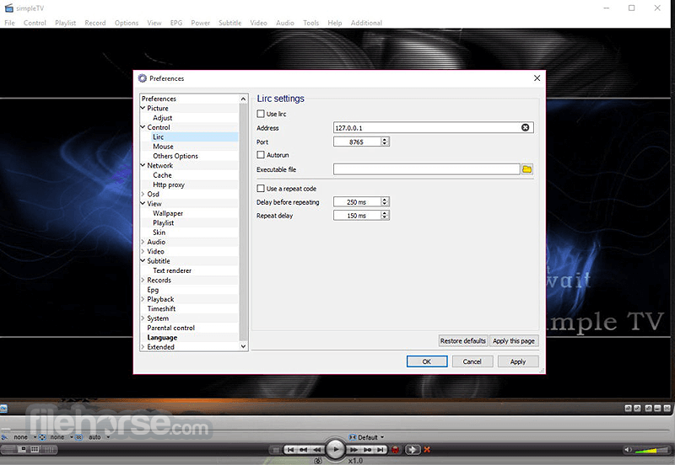Start recording with the red record icon

395,450
